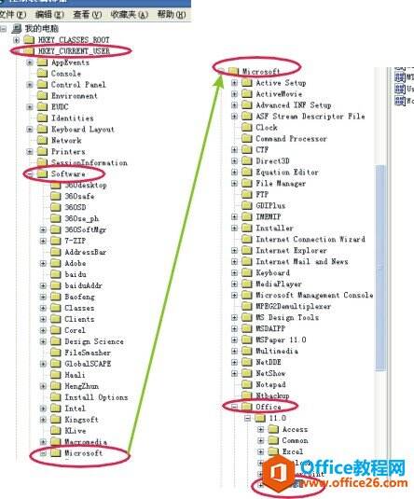The image size is (414, 499).
Task: Click the Clock folder icon
Action: [x=247, y=128]
